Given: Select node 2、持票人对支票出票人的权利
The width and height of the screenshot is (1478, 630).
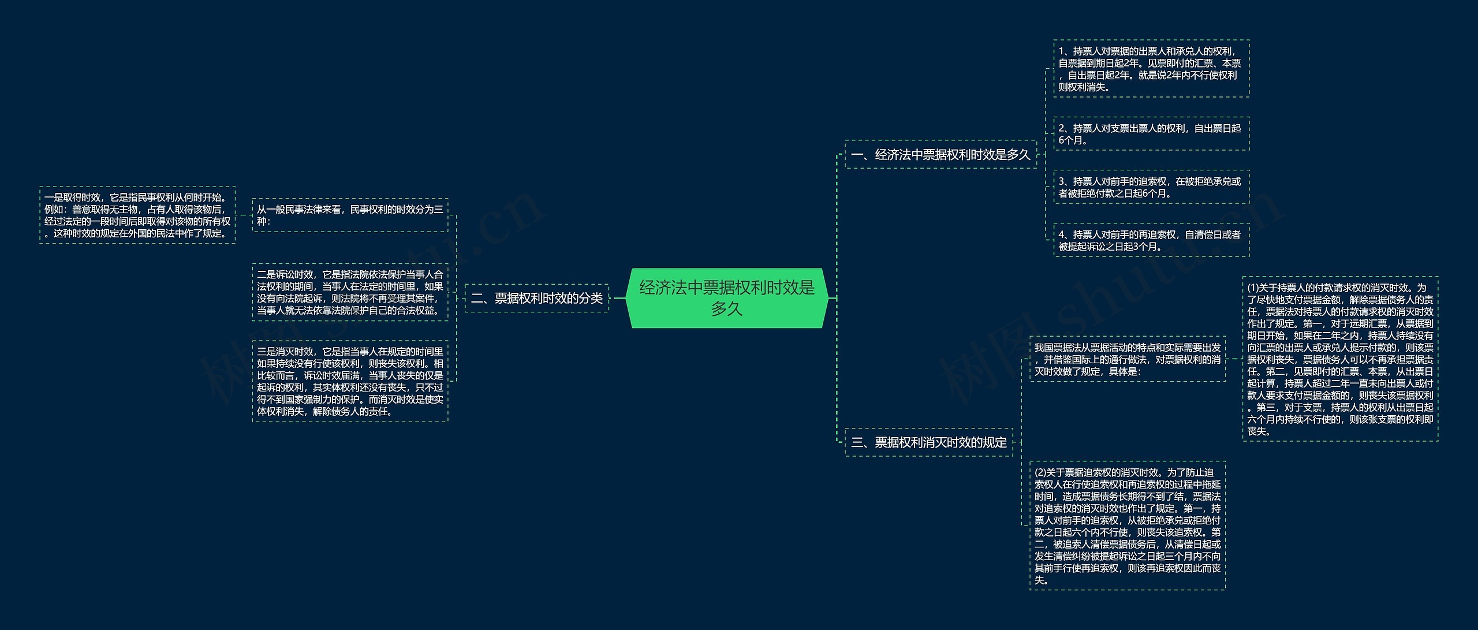Looking at the screenshot, I should pyautogui.click(x=1151, y=134).
